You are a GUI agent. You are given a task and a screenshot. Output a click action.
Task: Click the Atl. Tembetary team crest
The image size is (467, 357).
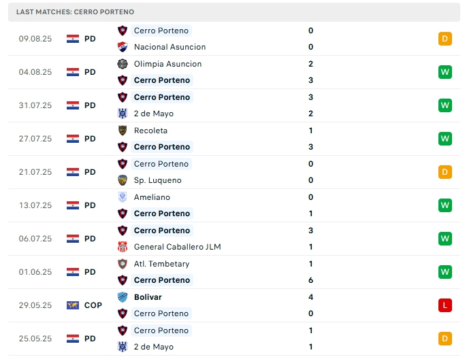click(x=123, y=264)
